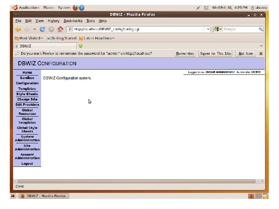Launch Firefox from top panel icon
Viewport: 279px width, 209px height.
tap(76, 8)
